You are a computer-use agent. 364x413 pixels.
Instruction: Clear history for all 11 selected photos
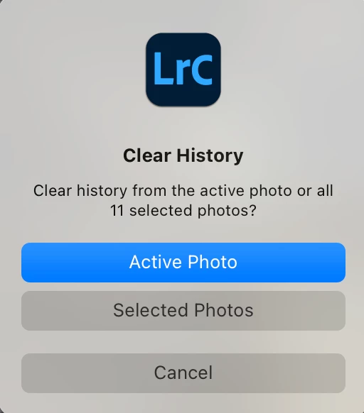click(x=183, y=311)
